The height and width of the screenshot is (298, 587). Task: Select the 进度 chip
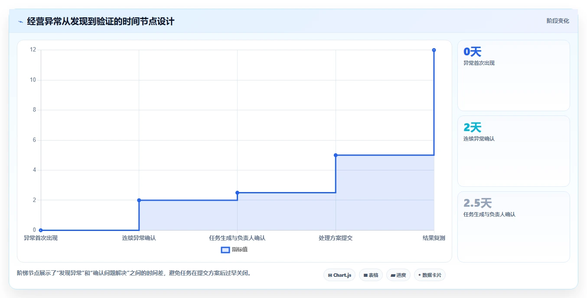click(x=398, y=275)
